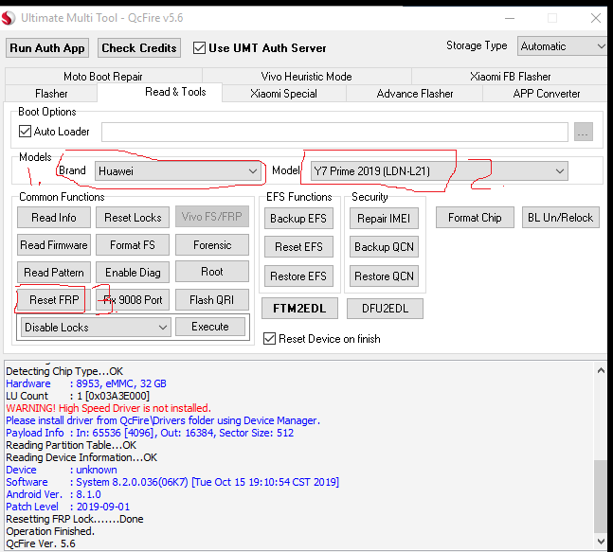Click the Reset EFS button

(x=298, y=247)
